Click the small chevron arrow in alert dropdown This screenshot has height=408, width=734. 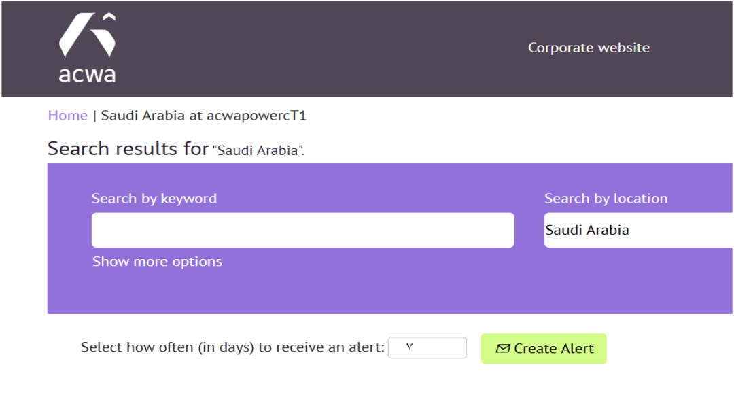coord(409,347)
